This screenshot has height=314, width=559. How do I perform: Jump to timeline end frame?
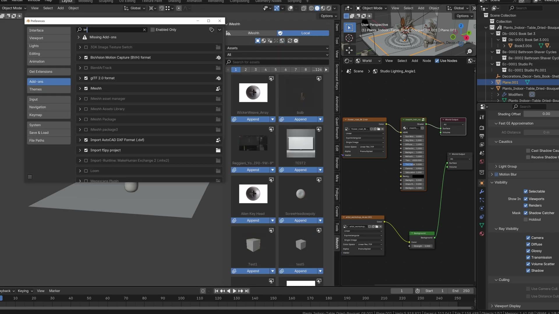247,291
